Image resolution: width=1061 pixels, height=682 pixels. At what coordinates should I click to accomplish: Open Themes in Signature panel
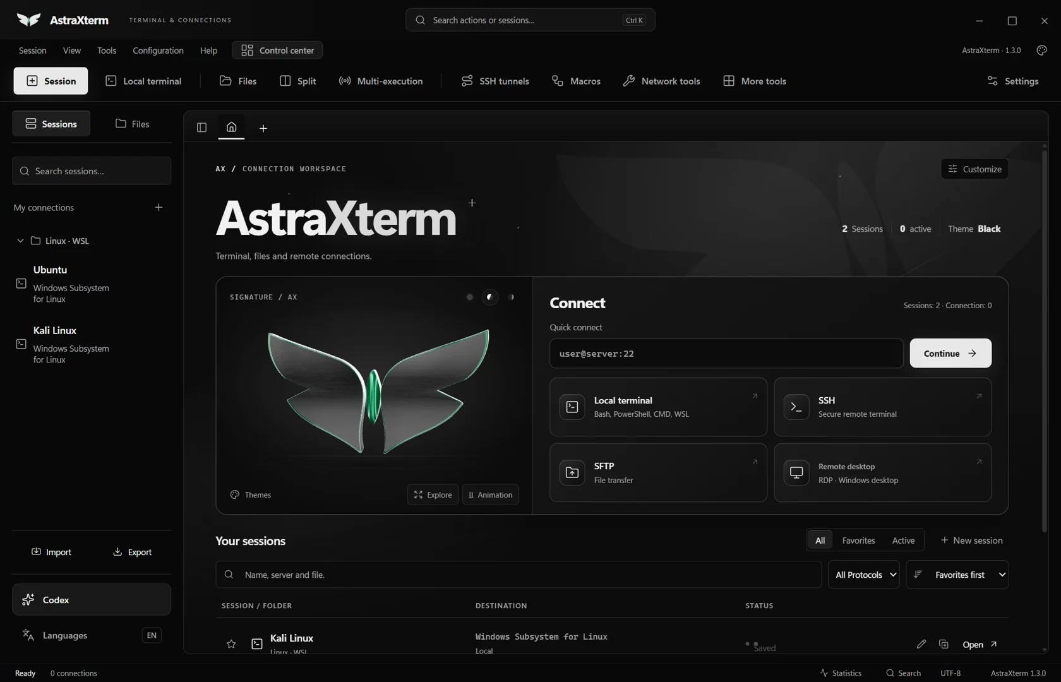point(251,495)
